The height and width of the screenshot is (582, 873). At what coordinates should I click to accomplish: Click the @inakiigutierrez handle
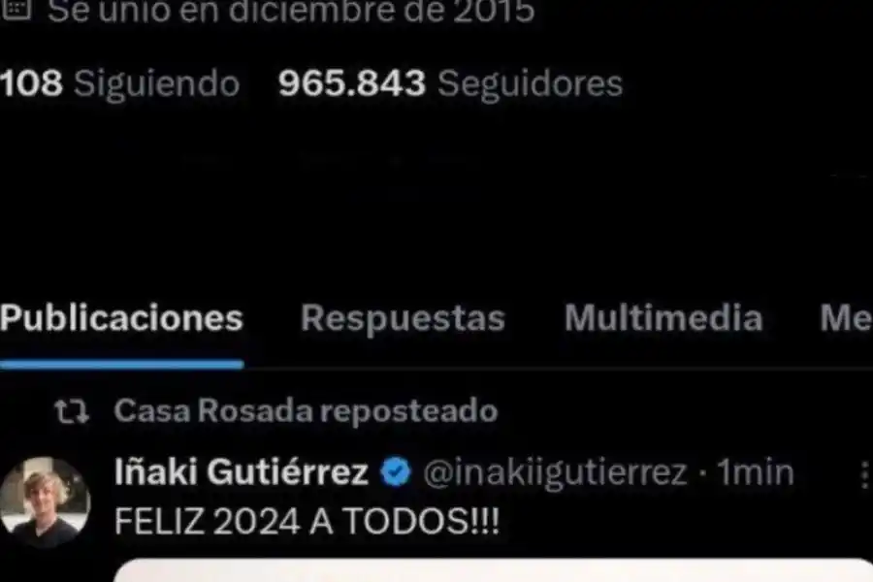pos(555,472)
